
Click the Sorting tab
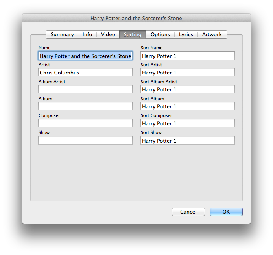tap(133, 34)
